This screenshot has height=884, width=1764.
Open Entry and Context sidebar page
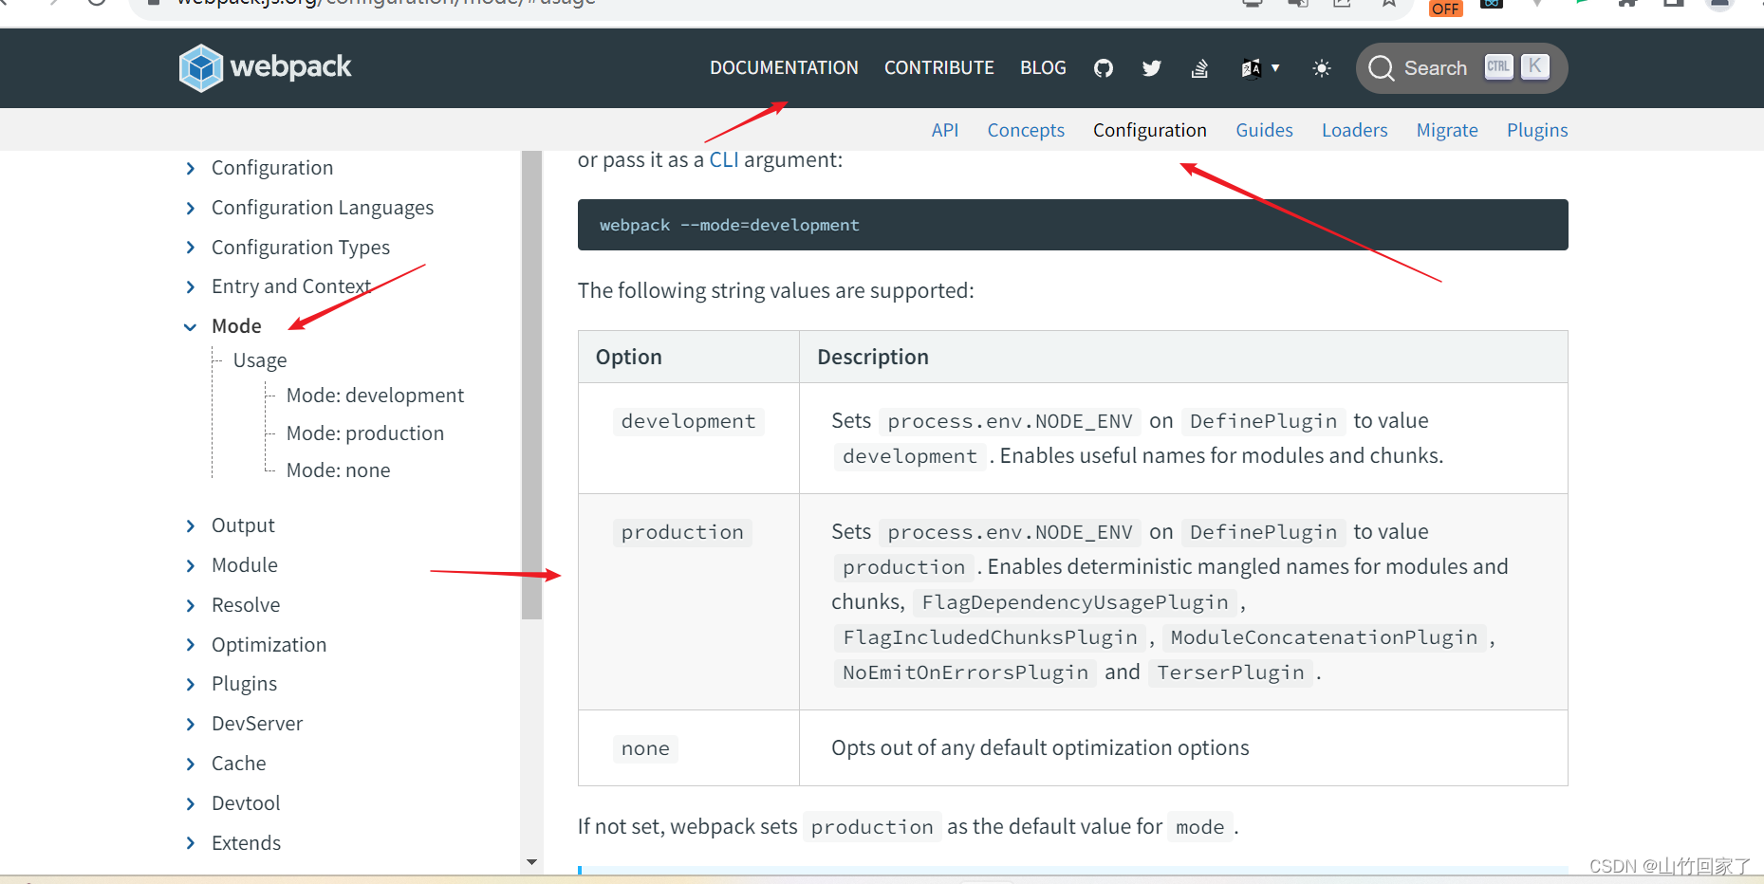coord(291,286)
